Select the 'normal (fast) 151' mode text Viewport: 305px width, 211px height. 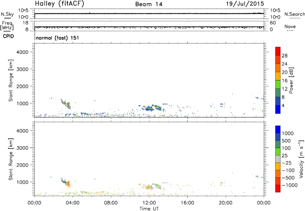[x=58, y=38]
